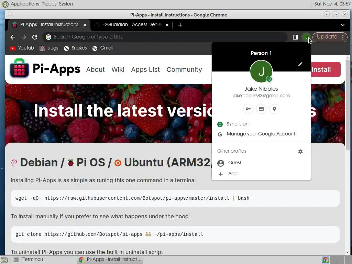
Task: Close the E2Guardian Access Denied tab
Action: 167,25
